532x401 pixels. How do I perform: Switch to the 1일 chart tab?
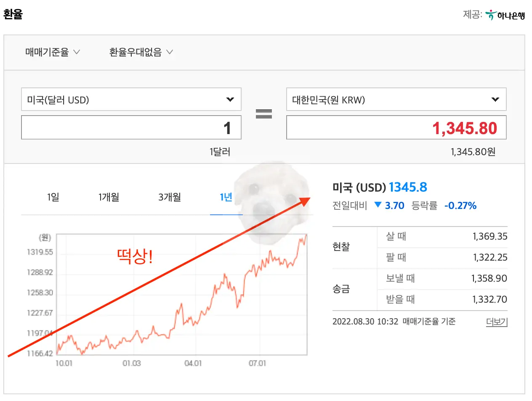pos(53,197)
